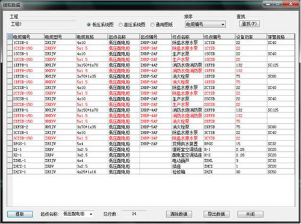The width and height of the screenshot is (301, 224).
Task: Click the 起点名称 column header
Action: (x=124, y=37)
